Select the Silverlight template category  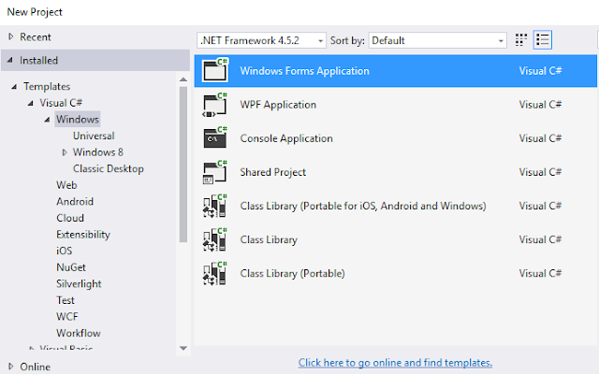tap(79, 283)
